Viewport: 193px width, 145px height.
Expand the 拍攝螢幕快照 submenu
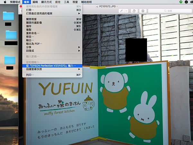pos(52,69)
